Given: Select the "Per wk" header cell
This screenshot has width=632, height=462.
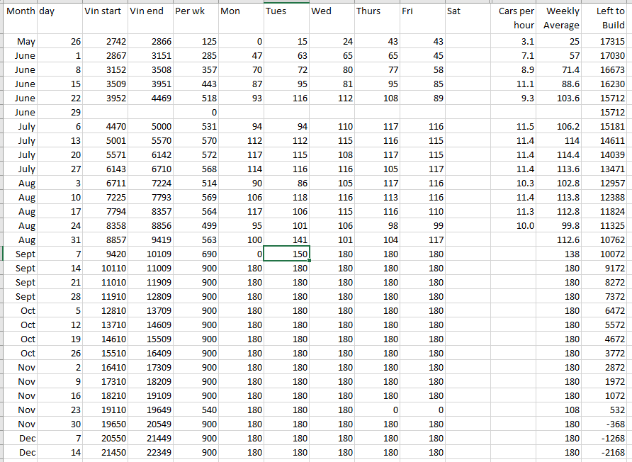Looking at the screenshot, I should pos(195,12).
